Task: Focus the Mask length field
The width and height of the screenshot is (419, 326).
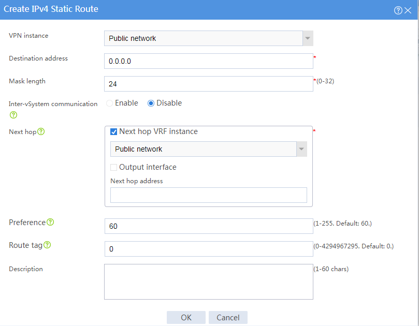Action: (209, 84)
